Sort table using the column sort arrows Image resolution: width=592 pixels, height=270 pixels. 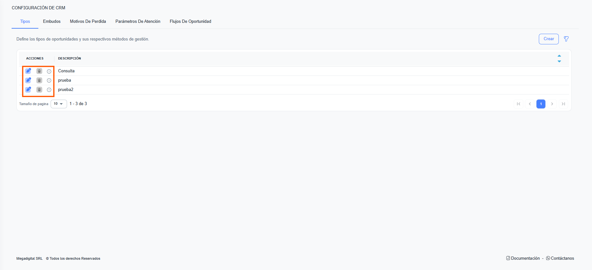[559, 59]
